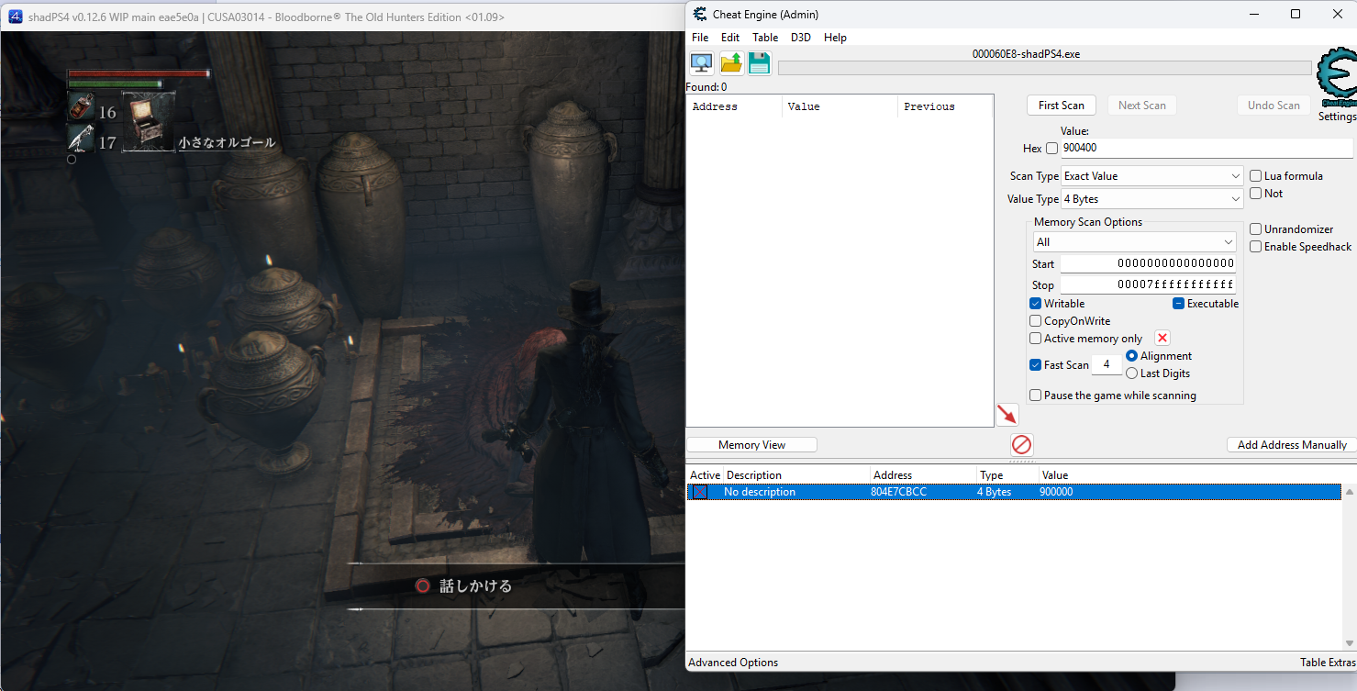Click the Next Scan button

tap(1142, 106)
